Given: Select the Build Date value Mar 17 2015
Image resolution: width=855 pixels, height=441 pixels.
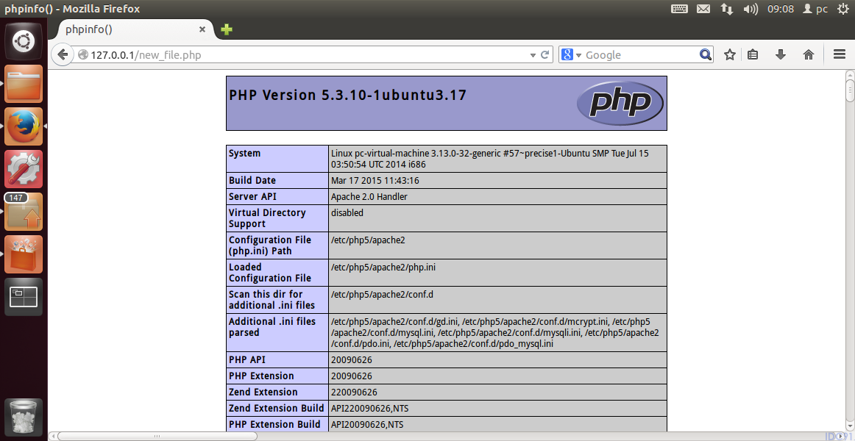Looking at the screenshot, I should (375, 180).
